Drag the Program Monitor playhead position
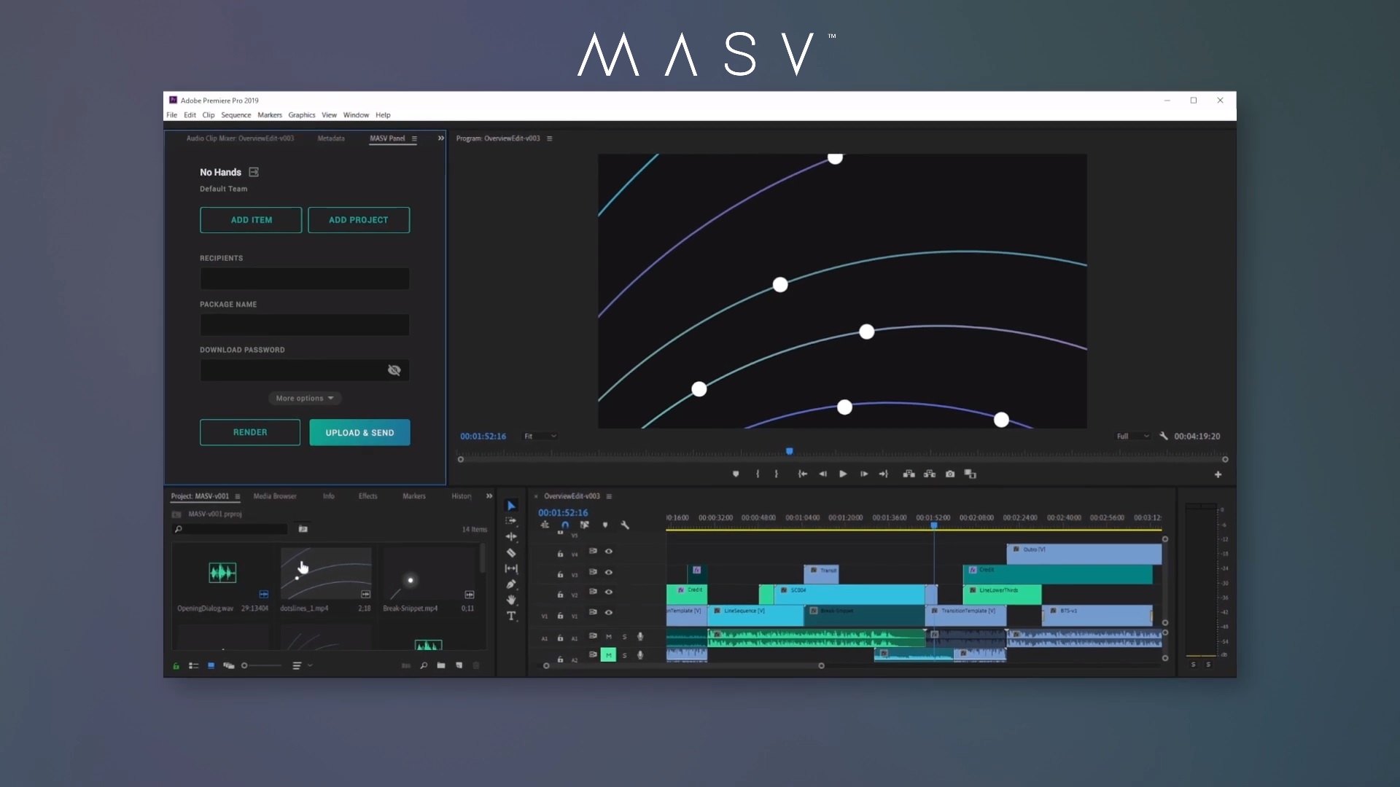The image size is (1400, 787). point(790,452)
